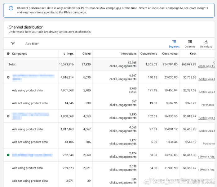Open the Segment options
Viewport: 217px width, 187px height.
174,43
